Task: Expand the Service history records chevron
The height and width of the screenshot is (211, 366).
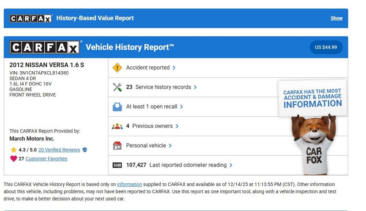Action: pos(195,87)
